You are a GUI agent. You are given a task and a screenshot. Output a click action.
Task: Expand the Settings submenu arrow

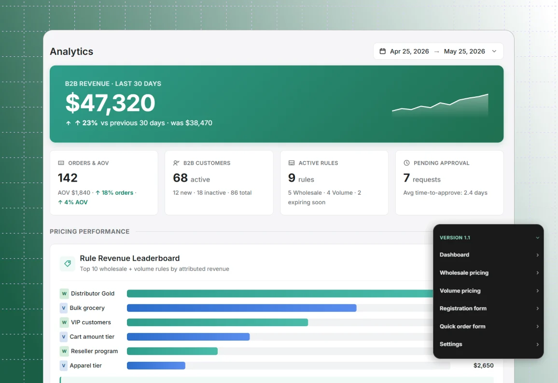[x=537, y=344]
